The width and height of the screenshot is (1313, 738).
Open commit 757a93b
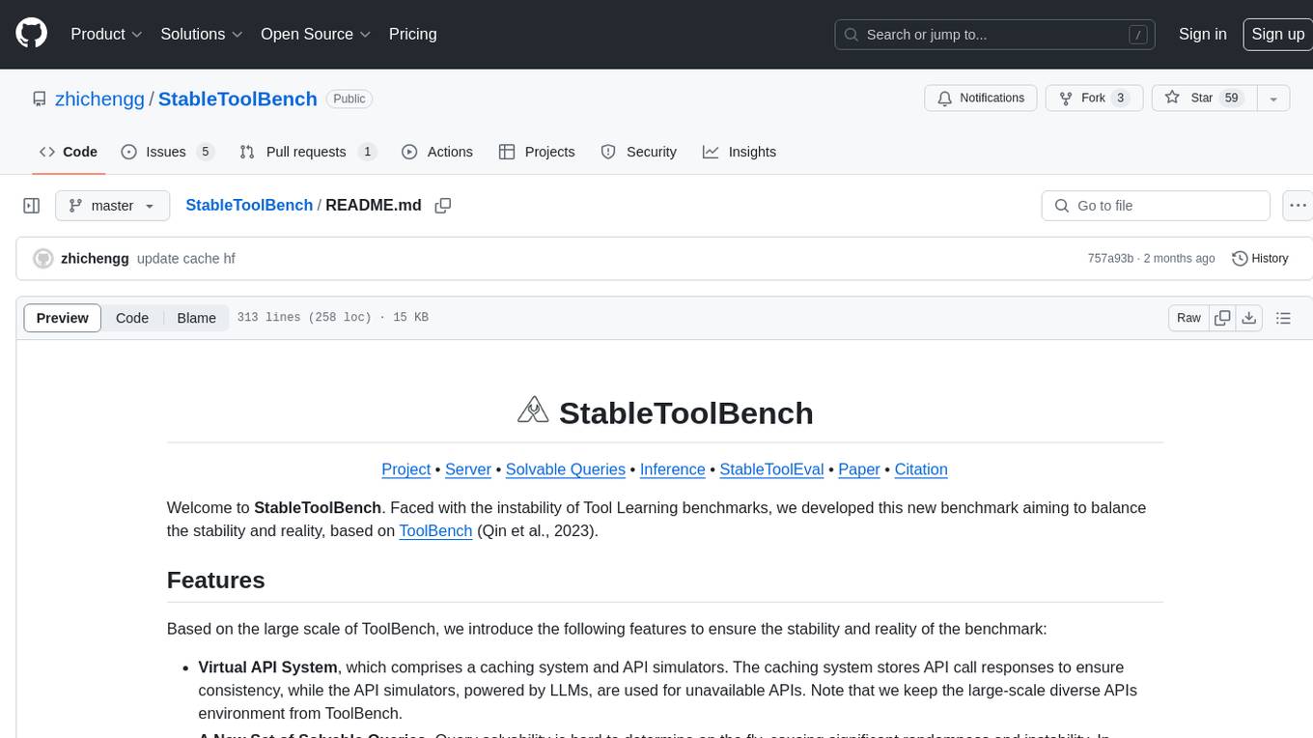click(1110, 259)
